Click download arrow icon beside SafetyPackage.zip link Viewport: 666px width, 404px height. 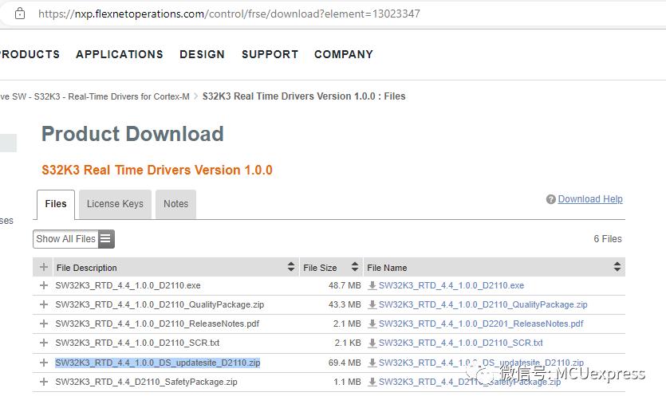pyautogui.click(x=372, y=382)
